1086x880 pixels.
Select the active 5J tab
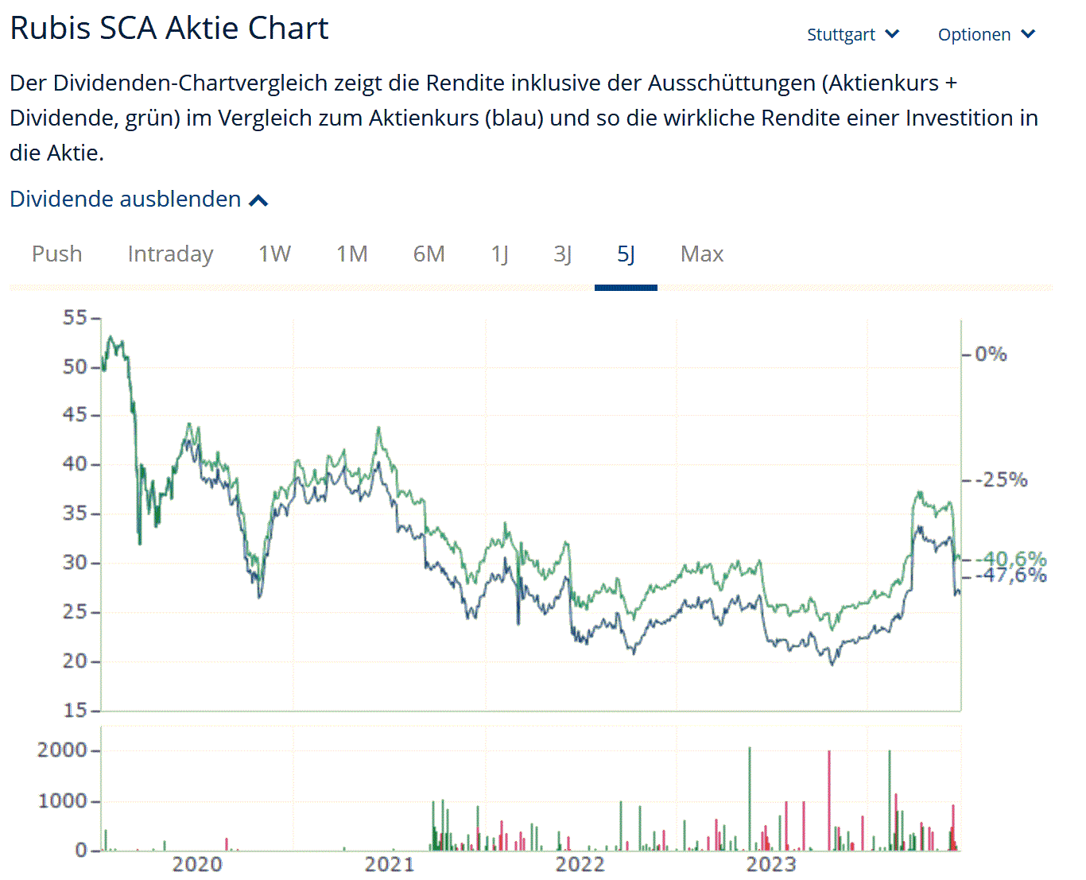click(626, 254)
